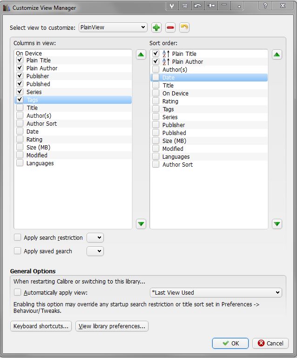This screenshot has width=297, height=358.
Task: Click the red minus remove view icon
Action: point(170,27)
